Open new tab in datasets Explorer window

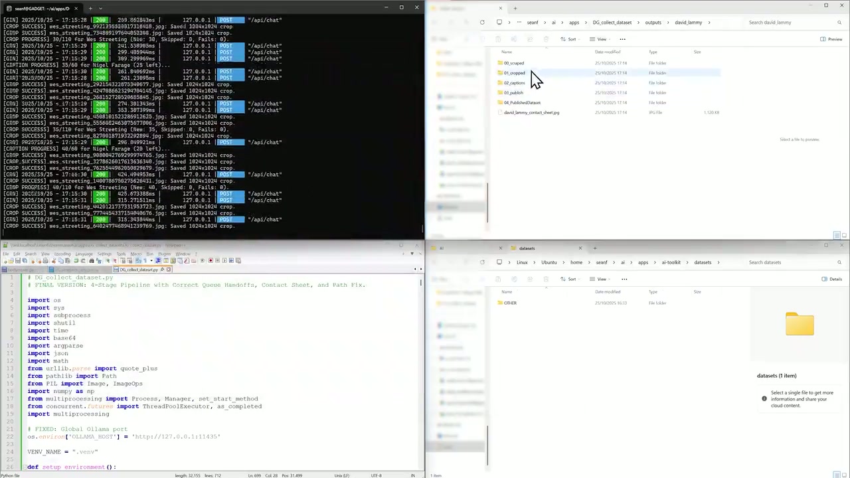(595, 248)
